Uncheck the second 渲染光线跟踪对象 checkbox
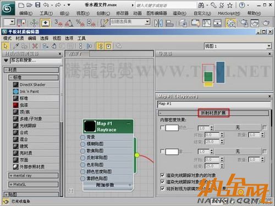275x206 pixels. pyautogui.click(x=162, y=182)
